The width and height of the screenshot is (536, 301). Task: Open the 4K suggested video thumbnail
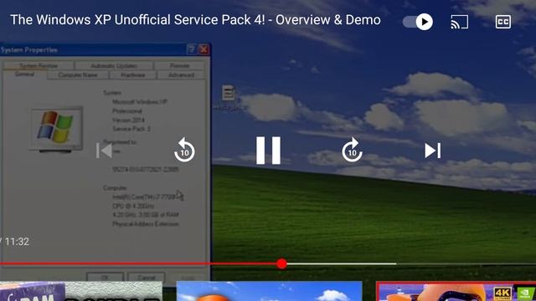tap(456, 291)
